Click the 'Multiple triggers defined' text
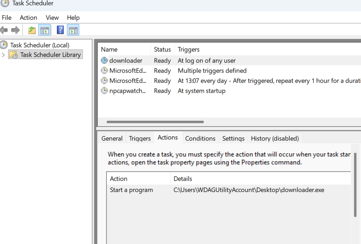Image resolution: width=361 pixels, height=244 pixels. (212, 71)
